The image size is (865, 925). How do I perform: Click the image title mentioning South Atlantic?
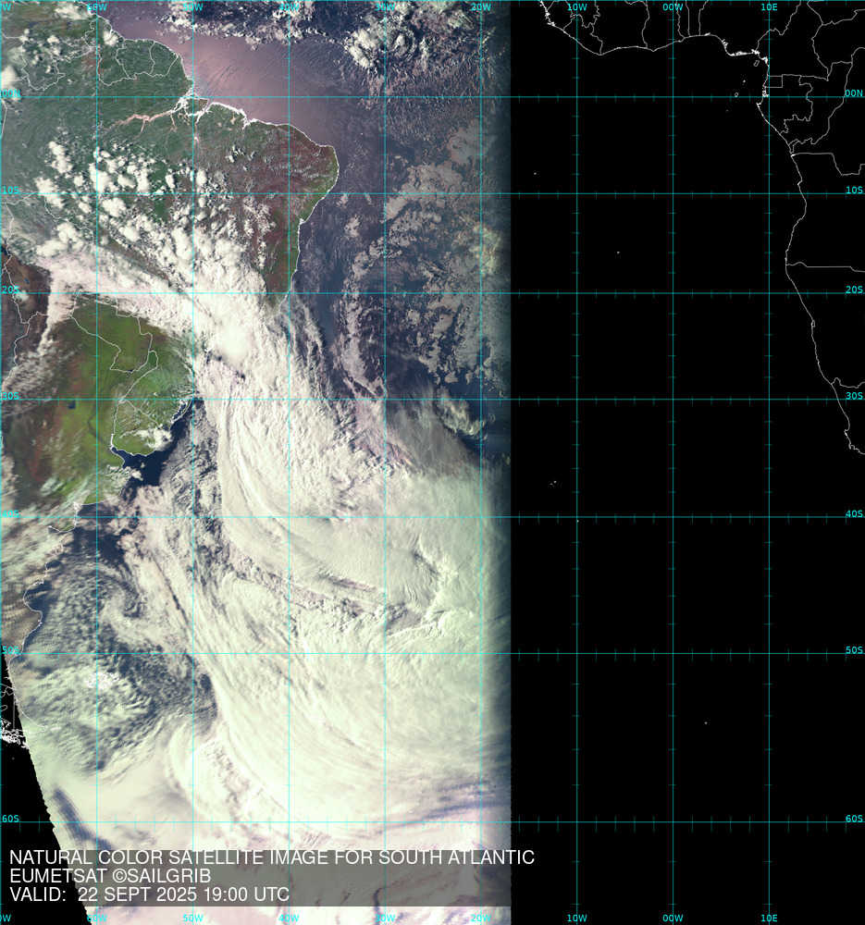[x=271, y=857]
